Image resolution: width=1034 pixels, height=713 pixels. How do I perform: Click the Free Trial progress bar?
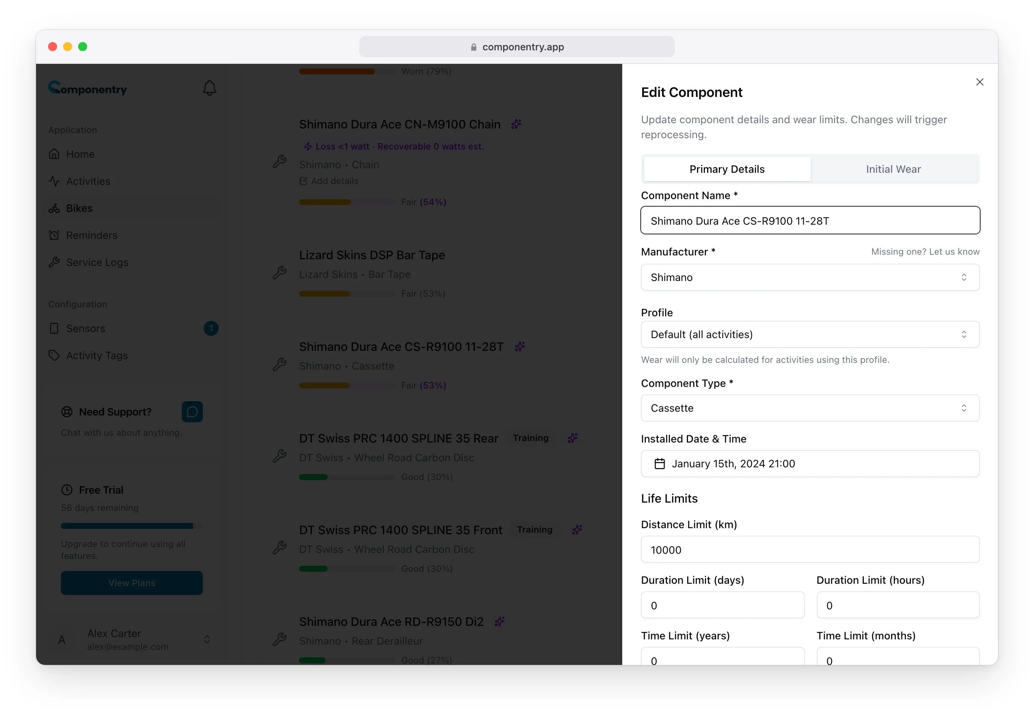coord(132,526)
